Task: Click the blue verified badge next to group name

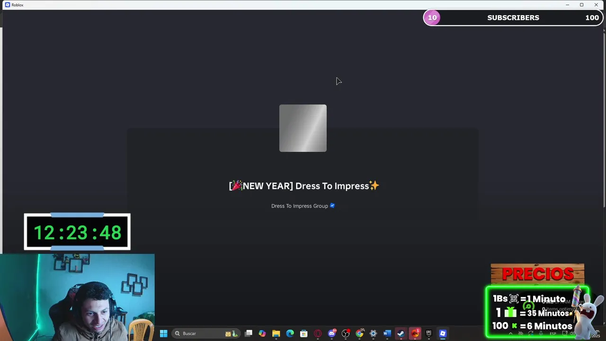Action: [x=332, y=206]
